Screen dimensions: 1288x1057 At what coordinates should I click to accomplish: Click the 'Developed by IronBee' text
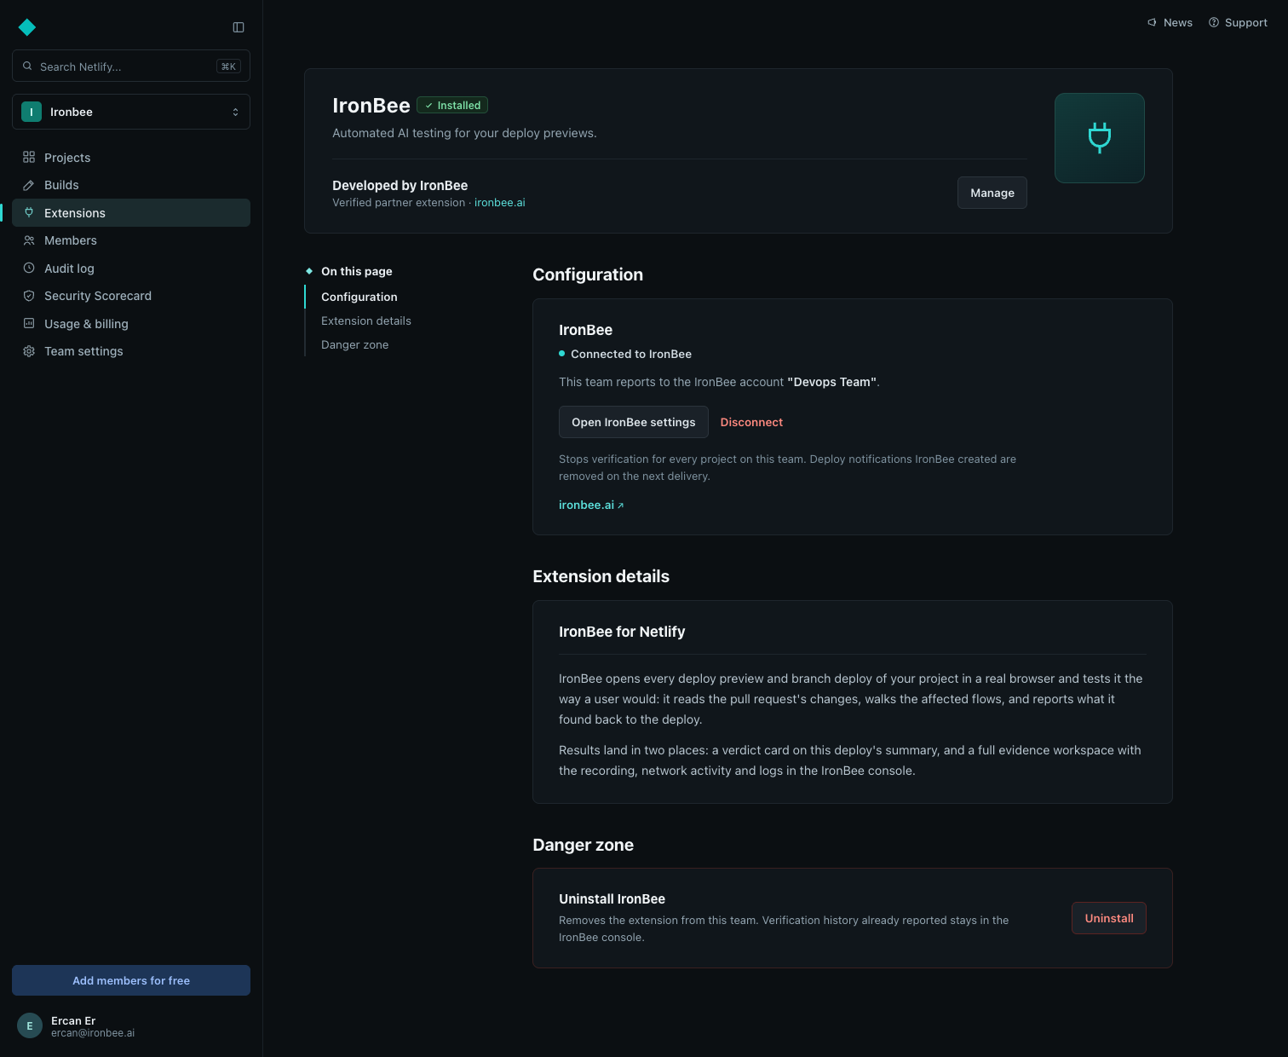tap(400, 185)
